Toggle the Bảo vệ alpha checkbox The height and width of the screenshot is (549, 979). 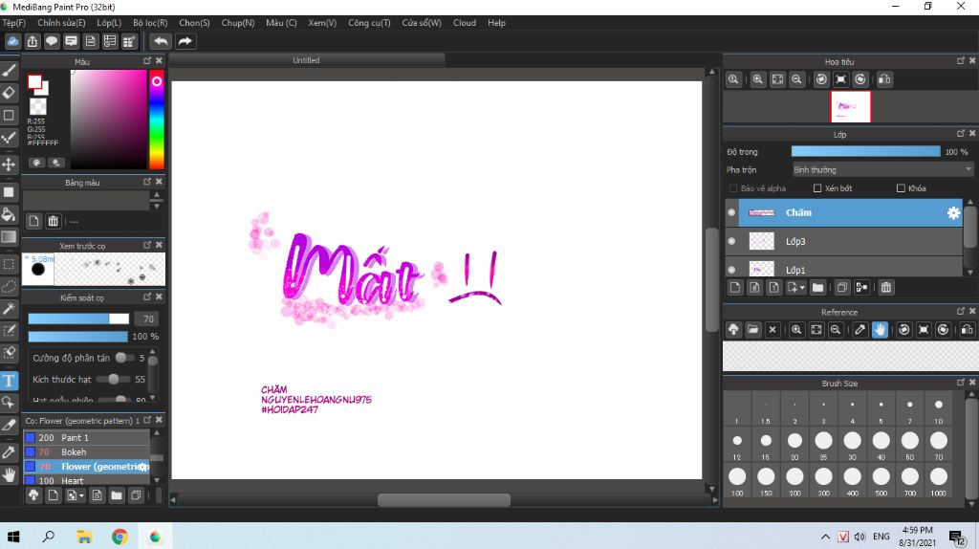(733, 188)
